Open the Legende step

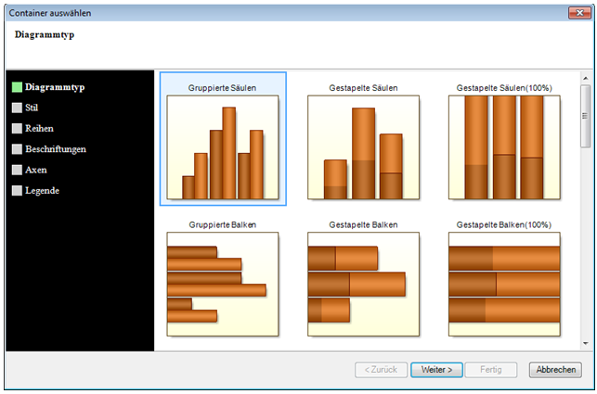tap(44, 190)
